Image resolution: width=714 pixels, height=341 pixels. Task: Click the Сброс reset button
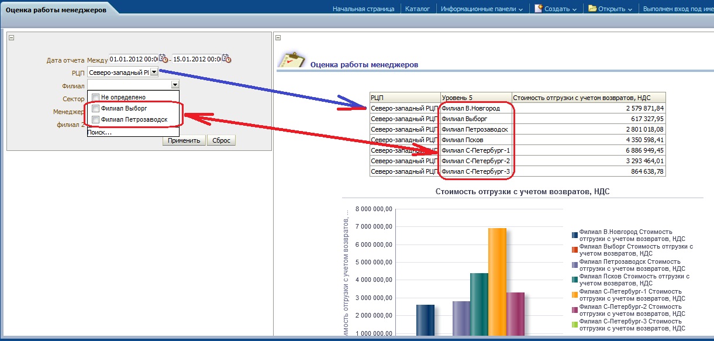point(221,140)
